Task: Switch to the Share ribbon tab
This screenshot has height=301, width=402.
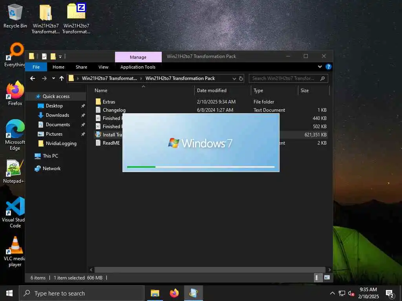Action: point(81,67)
